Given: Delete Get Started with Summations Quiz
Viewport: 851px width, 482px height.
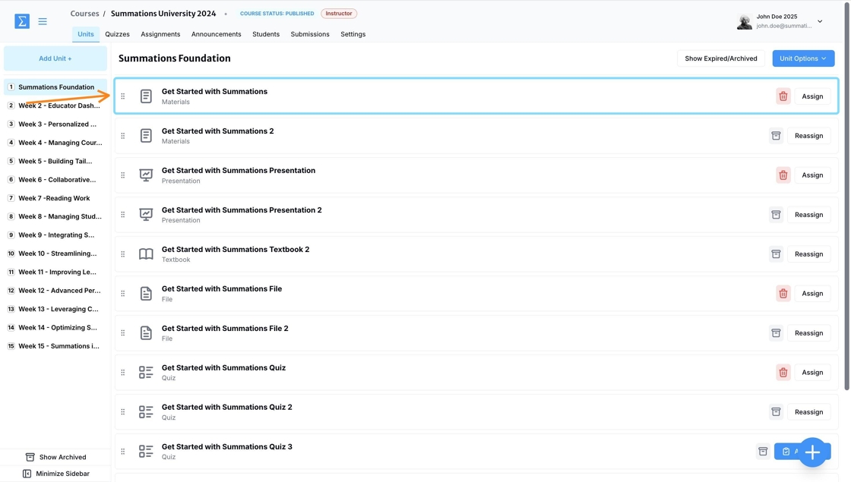Looking at the screenshot, I should [783, 373].
